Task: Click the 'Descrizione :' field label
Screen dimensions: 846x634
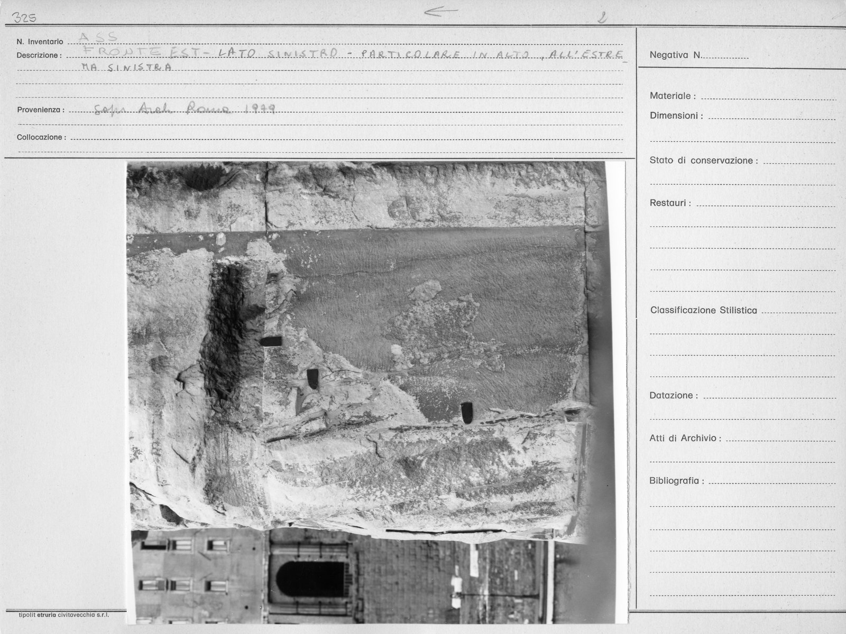Action: click(39, 55)
